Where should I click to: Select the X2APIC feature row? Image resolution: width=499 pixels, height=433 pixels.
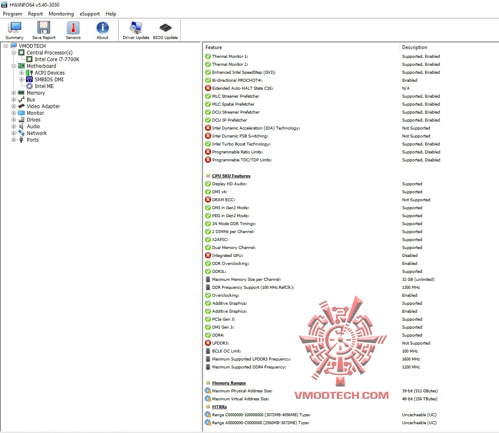click(x=350, y=239)
